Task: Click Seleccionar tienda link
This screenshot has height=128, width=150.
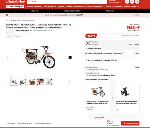Action: click(x=109, y=75)
